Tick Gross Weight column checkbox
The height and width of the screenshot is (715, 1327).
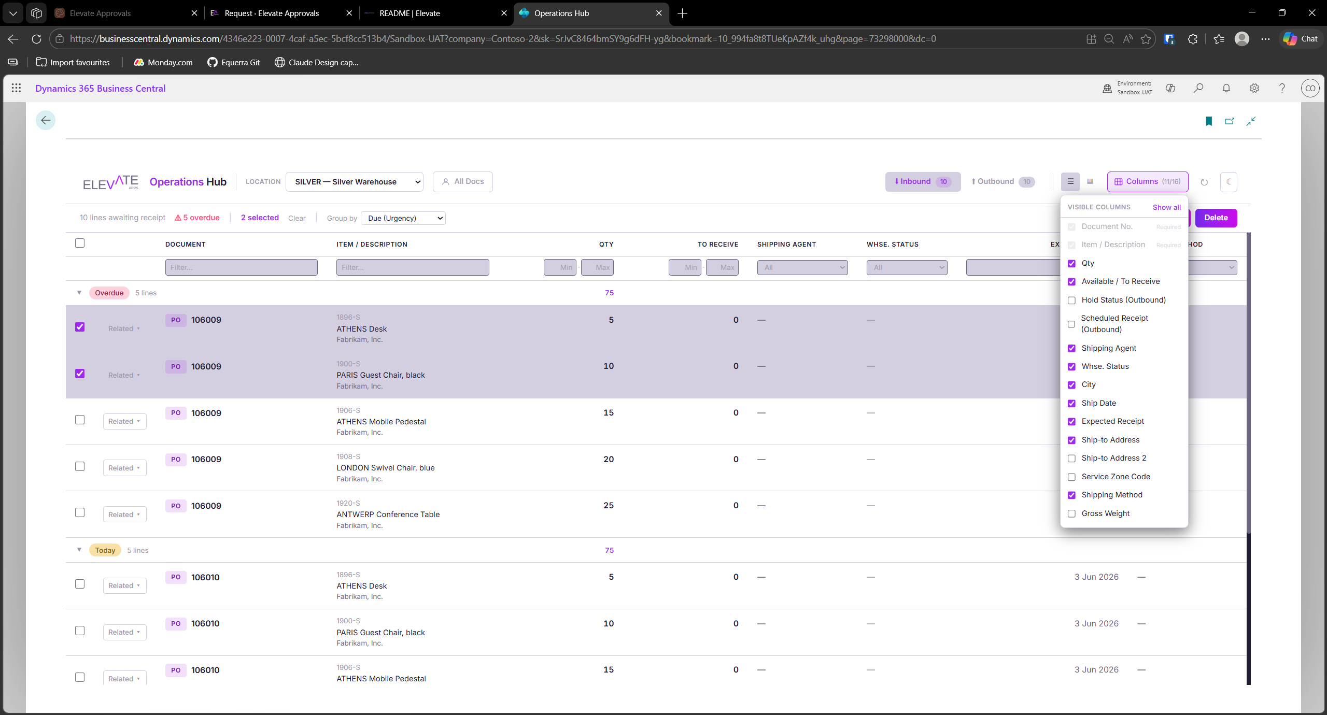point(1071,514)
